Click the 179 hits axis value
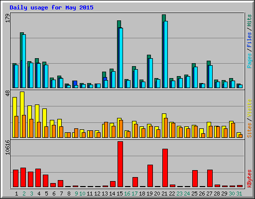The image size is (255, 199). [x=7, y=18]
